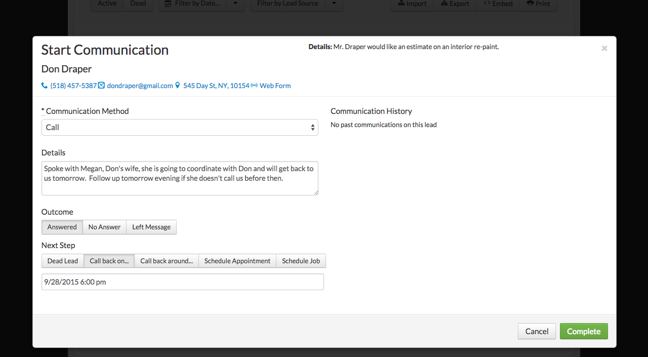Click the 'No past communications on this lead' text

tap(383, 125)
